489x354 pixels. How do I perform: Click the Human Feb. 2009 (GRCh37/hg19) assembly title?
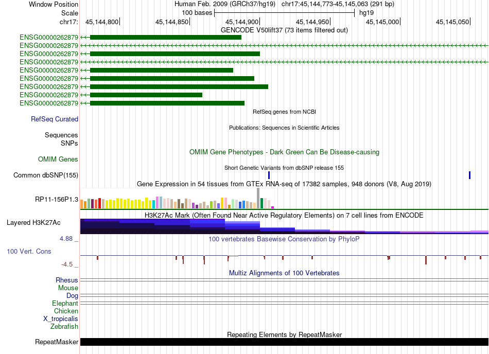pyautogui.click(x=225, y=4)
